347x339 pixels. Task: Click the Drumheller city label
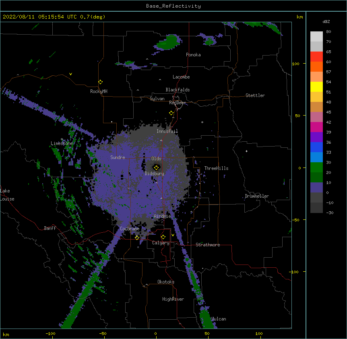coord(257,196)
